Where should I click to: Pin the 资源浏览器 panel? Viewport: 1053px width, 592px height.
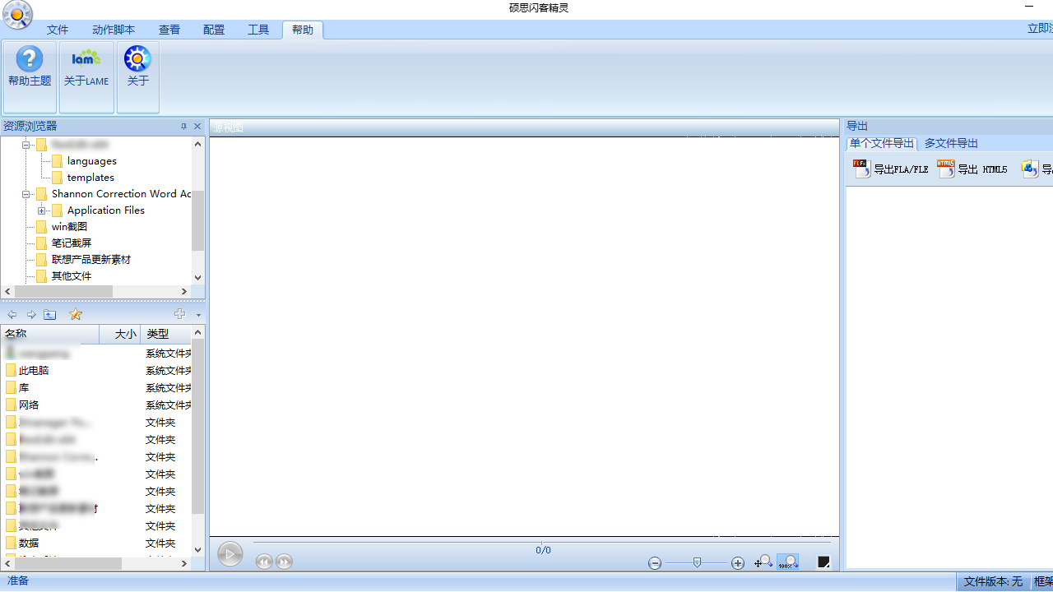183,127
